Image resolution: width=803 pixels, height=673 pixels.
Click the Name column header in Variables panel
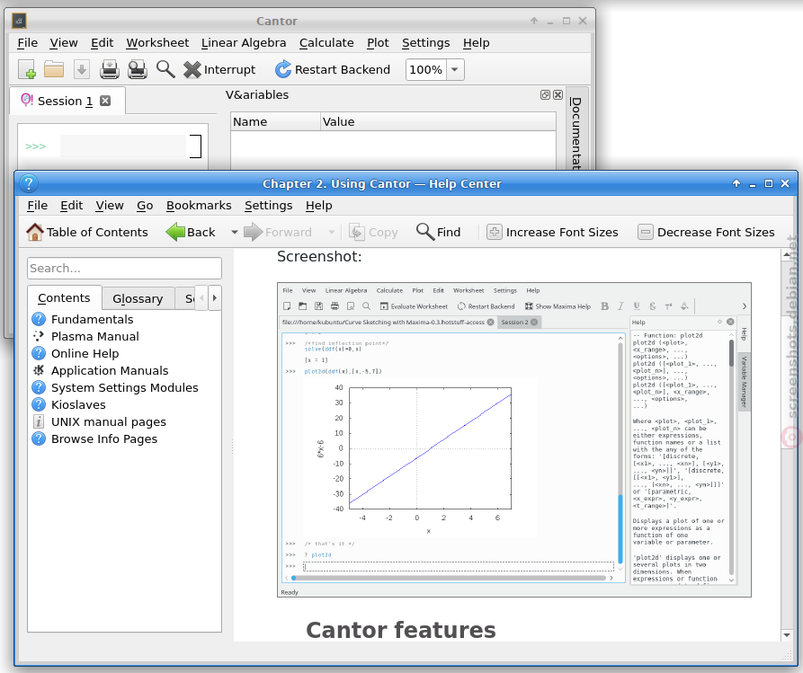[275, 122]
